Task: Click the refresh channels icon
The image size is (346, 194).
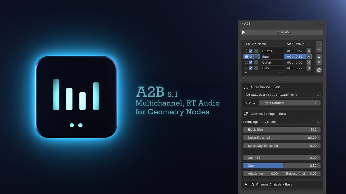Action: tap(319, 70)
